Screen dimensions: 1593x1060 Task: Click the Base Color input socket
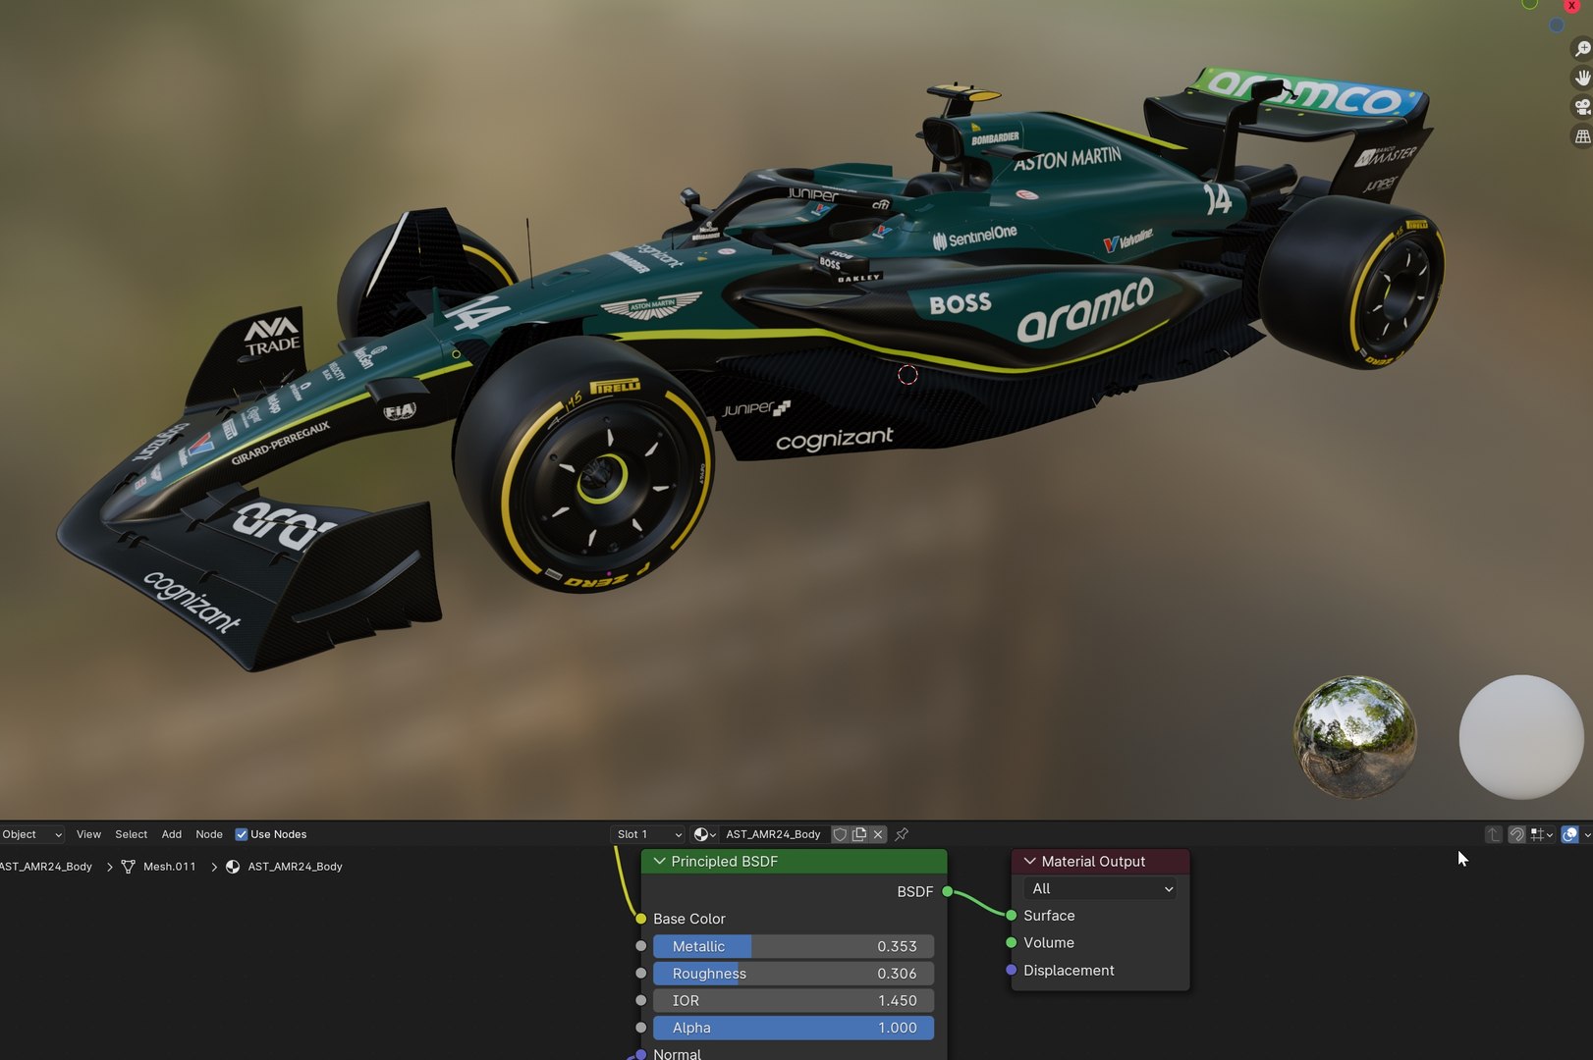point(641,919)
